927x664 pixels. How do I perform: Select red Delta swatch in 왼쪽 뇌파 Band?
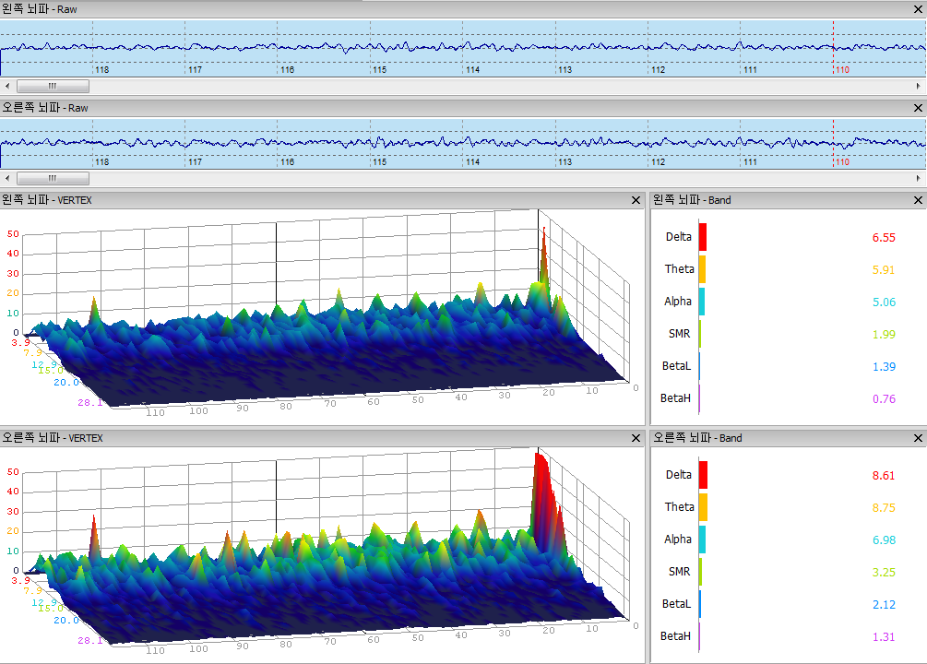[702, 236]
